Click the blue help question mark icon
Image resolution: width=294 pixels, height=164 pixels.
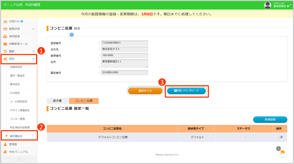pos(72,35)
